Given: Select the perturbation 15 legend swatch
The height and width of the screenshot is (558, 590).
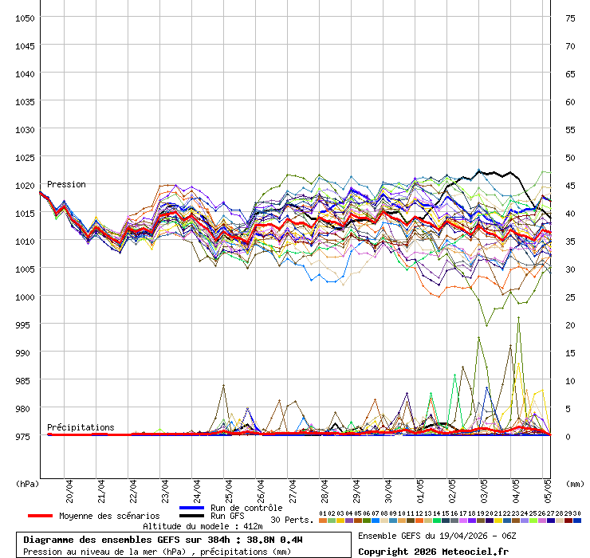Looking at the screenshot, I should coord(445,521).
